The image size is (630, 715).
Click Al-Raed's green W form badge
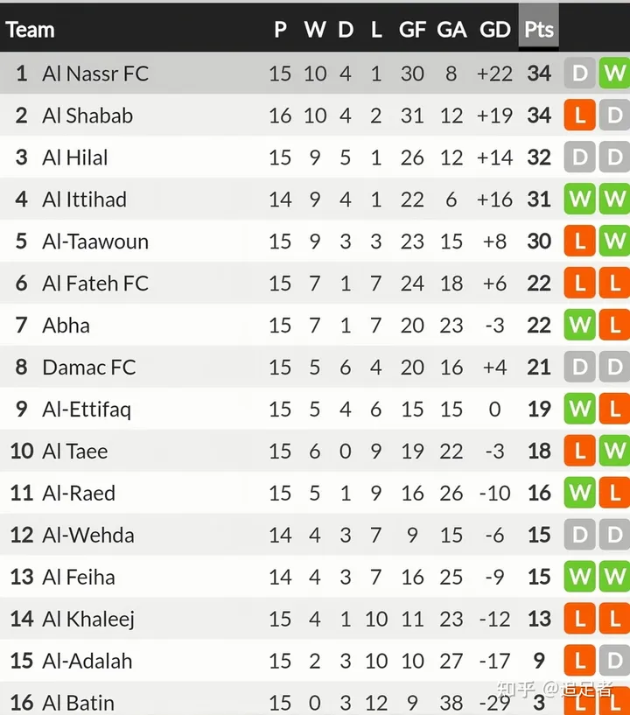(x=579, y=494)
